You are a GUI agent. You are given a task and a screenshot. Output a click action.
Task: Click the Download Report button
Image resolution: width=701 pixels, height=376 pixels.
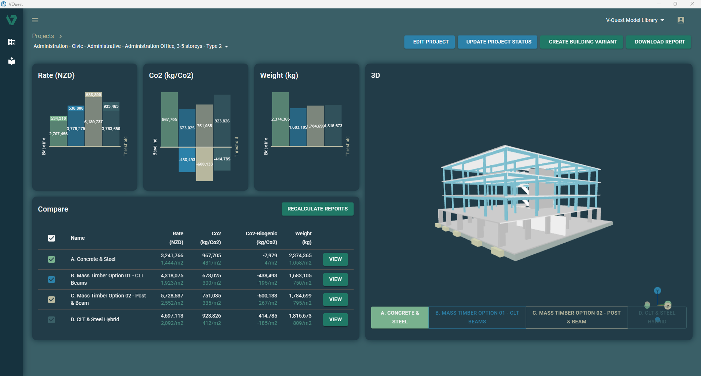pyautogui.click(x=659, y=42)
